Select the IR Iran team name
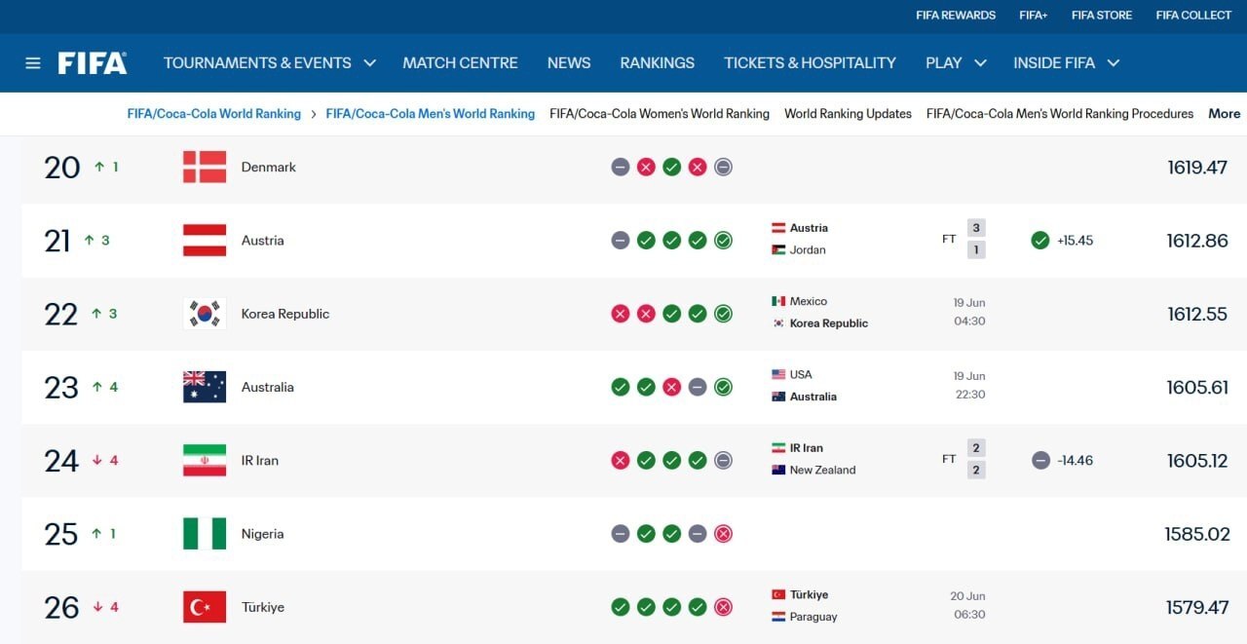This screenshot has height=644, width=1247. pos(259,460)
